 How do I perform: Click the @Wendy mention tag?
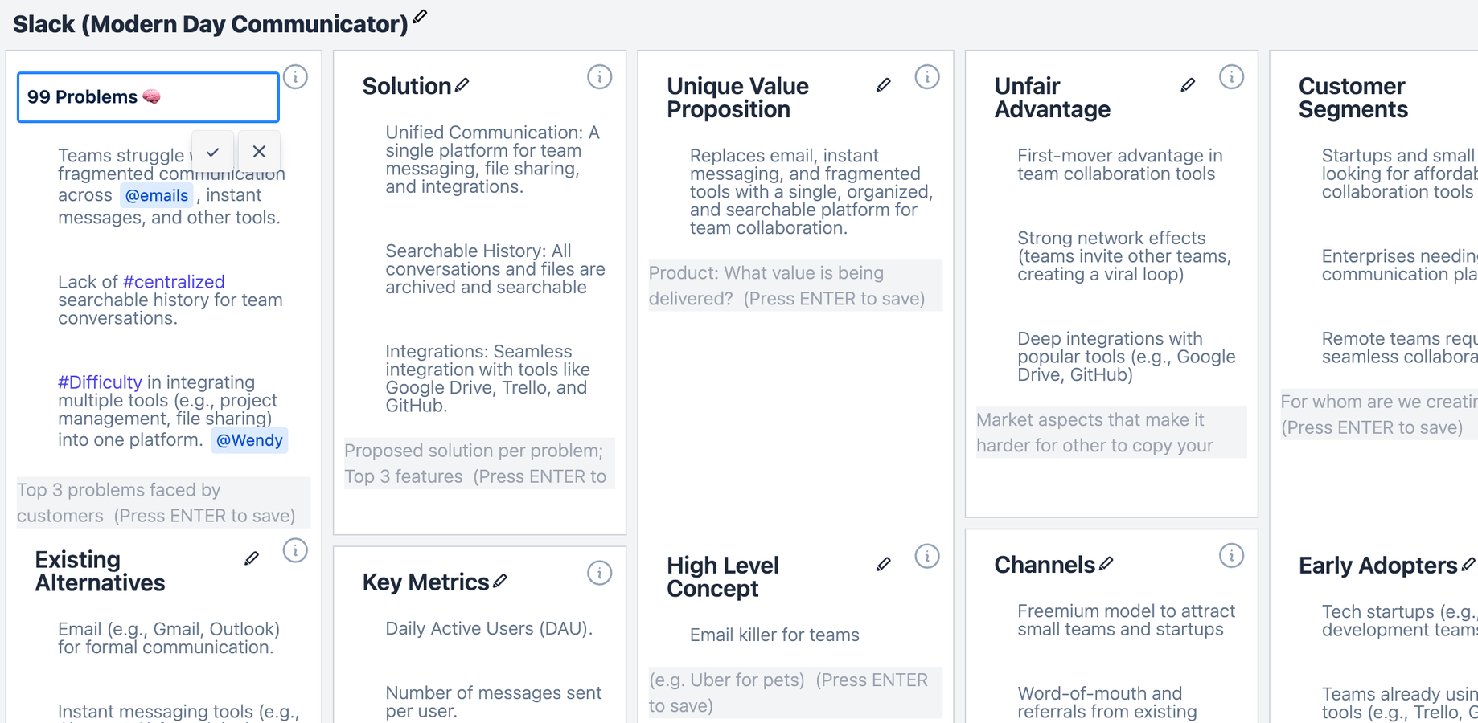[x=249, y=440]
